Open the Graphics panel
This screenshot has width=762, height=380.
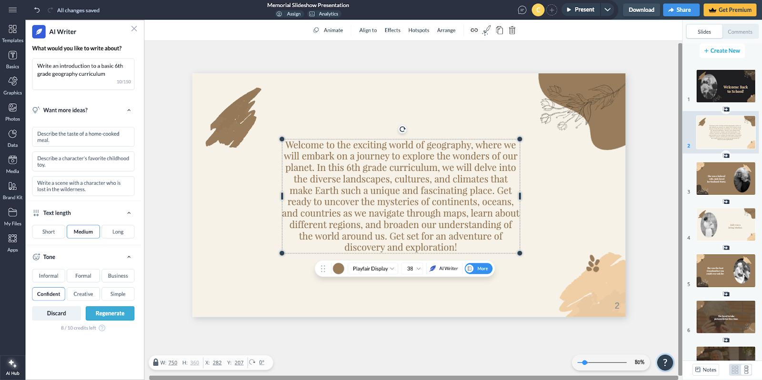(12, 86)
